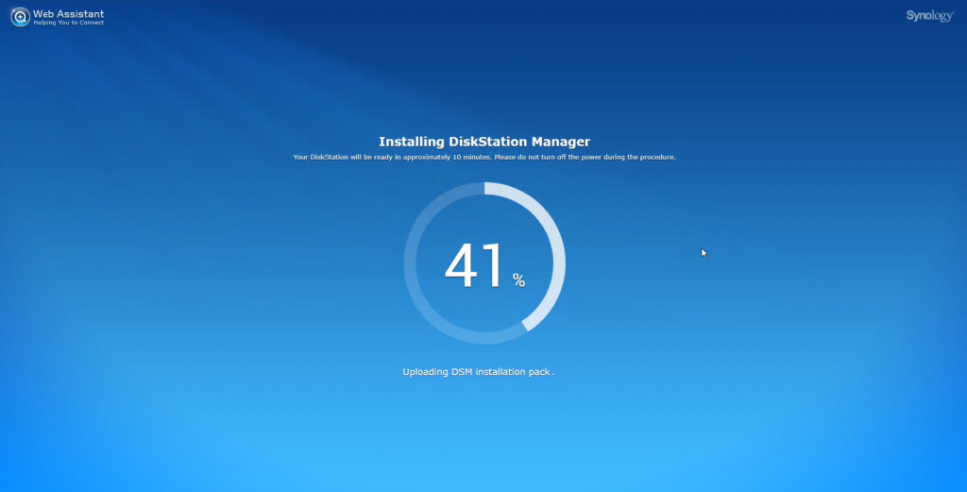Click the 'ready in approximately 10 minutes' notice

point(484,157)
